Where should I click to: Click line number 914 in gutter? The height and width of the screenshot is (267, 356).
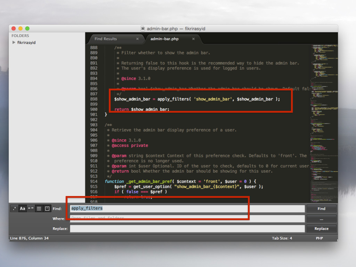coord(94,181)
